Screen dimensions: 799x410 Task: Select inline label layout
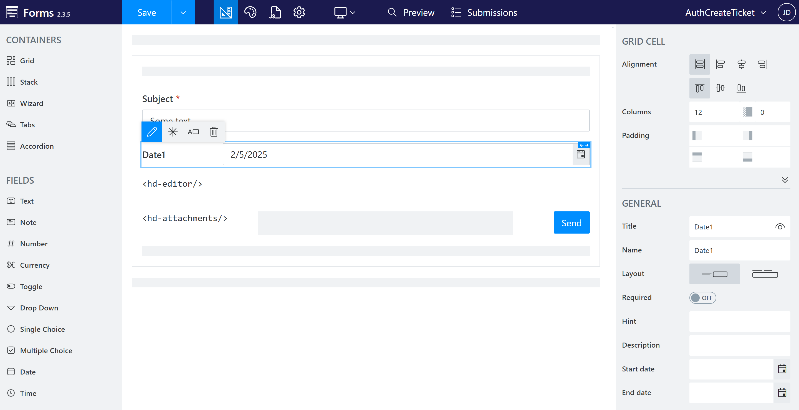pyautogui.click(x=714, y=274)
